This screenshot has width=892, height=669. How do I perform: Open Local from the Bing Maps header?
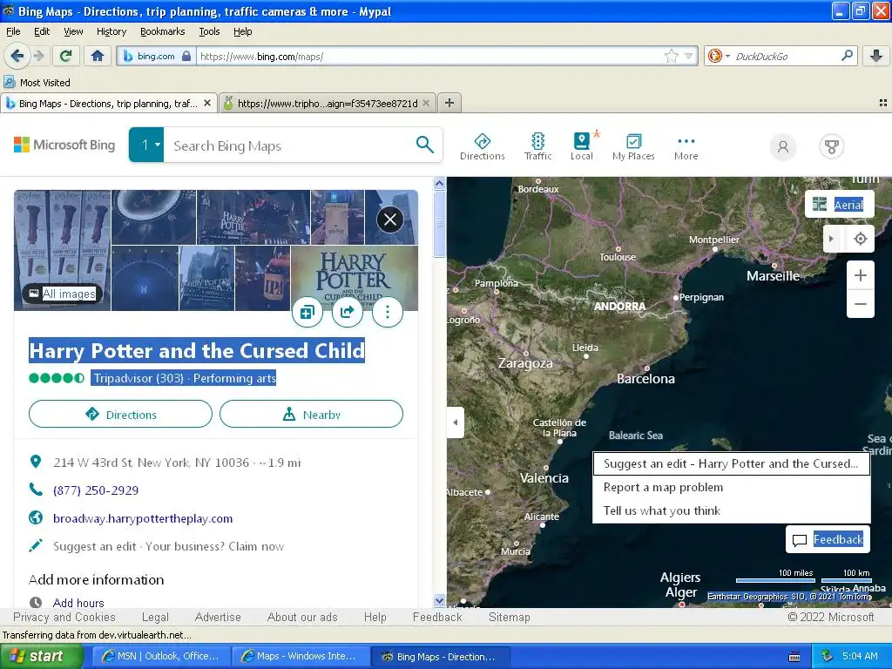point(581,146)
